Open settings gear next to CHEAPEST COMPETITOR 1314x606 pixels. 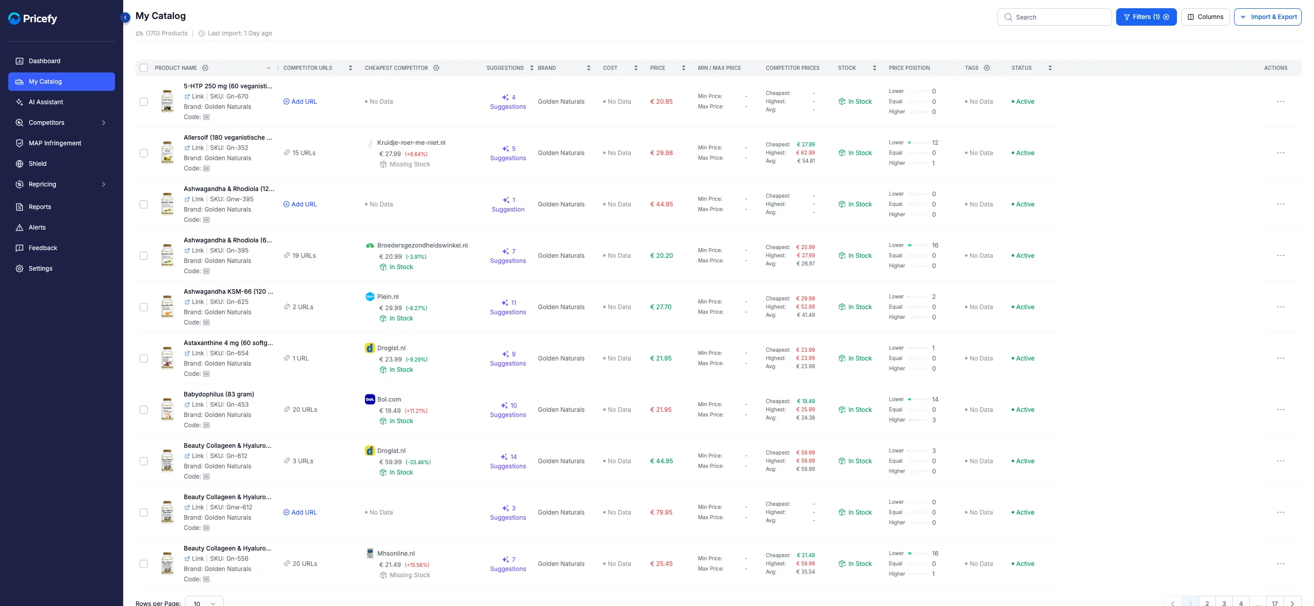[x=436, y=68]
